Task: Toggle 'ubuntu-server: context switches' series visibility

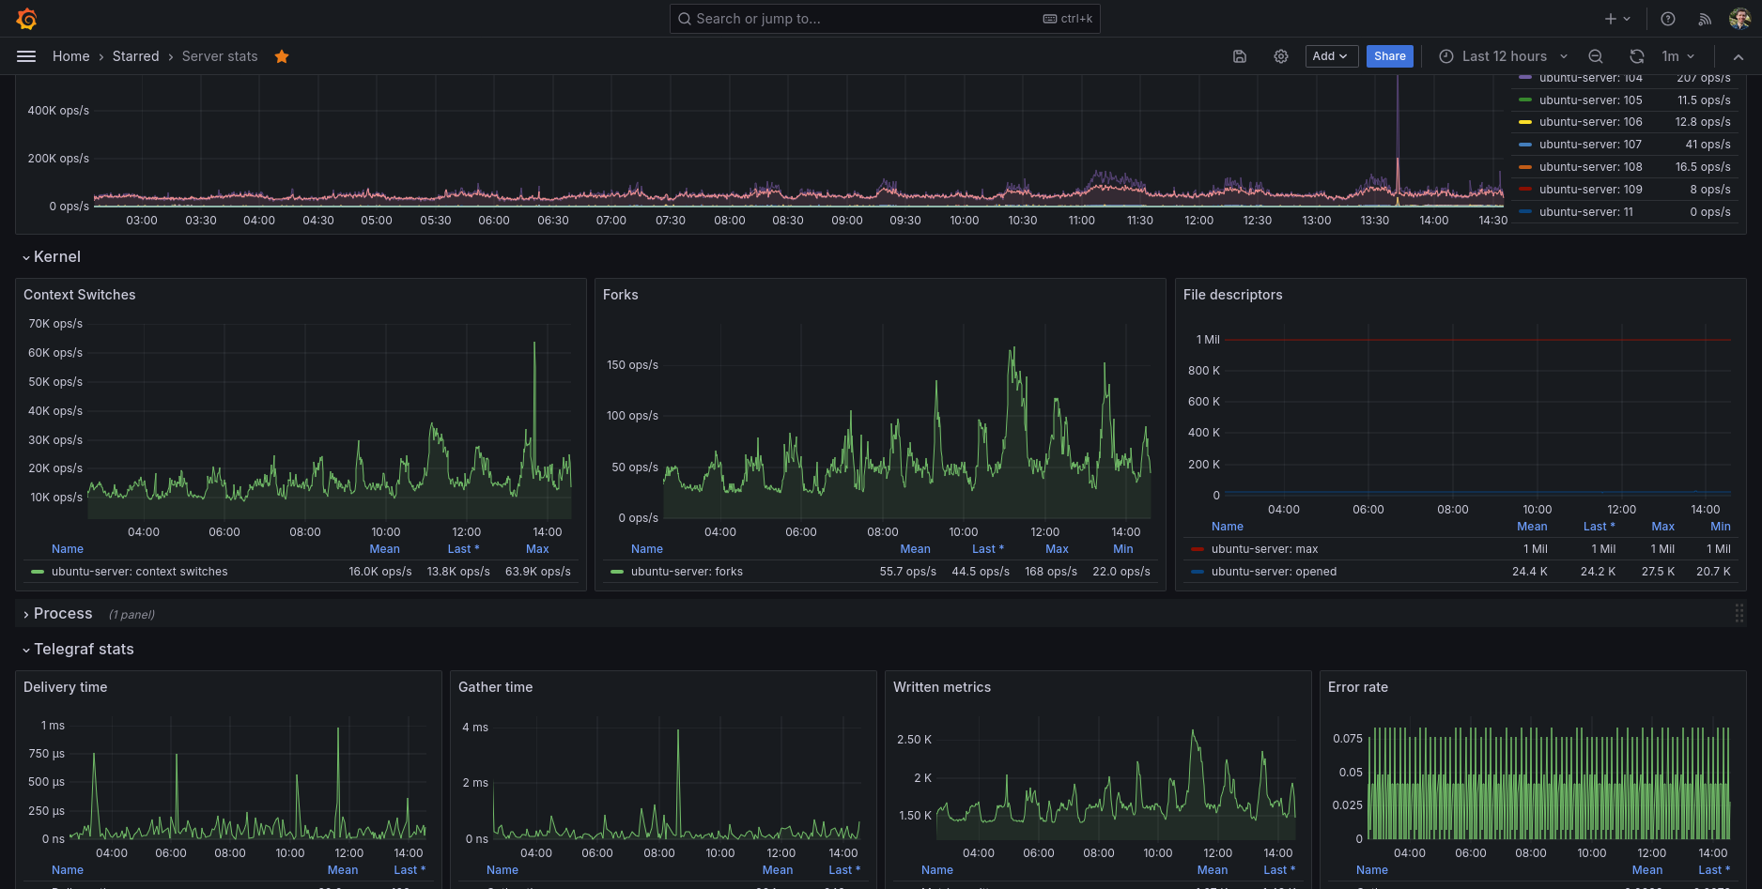Action: coord(140,572)
